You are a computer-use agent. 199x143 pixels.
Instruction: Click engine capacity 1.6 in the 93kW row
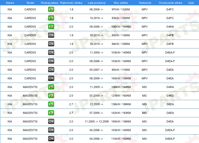(71, 18)
